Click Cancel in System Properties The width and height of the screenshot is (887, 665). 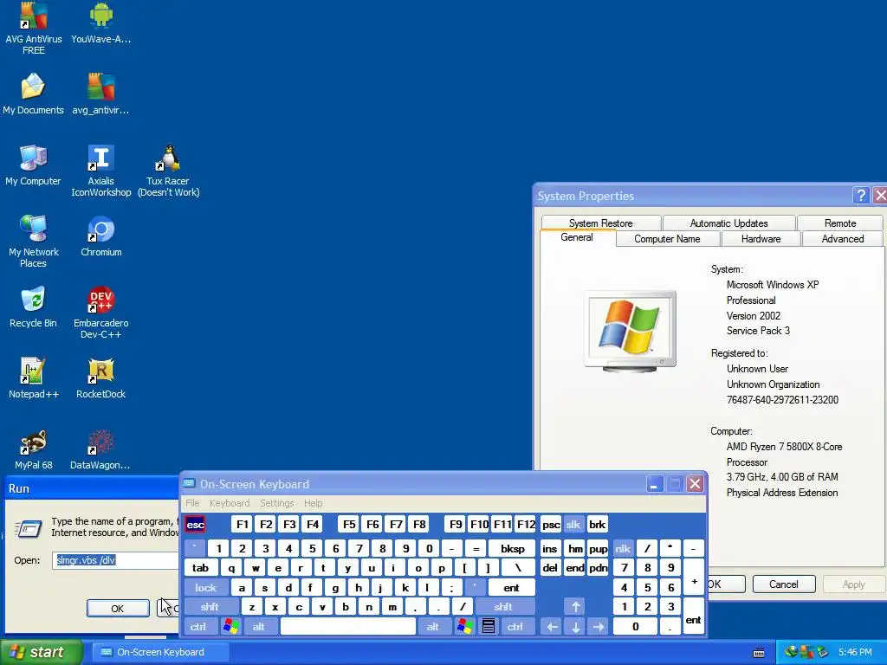click(x=783, y=584)
